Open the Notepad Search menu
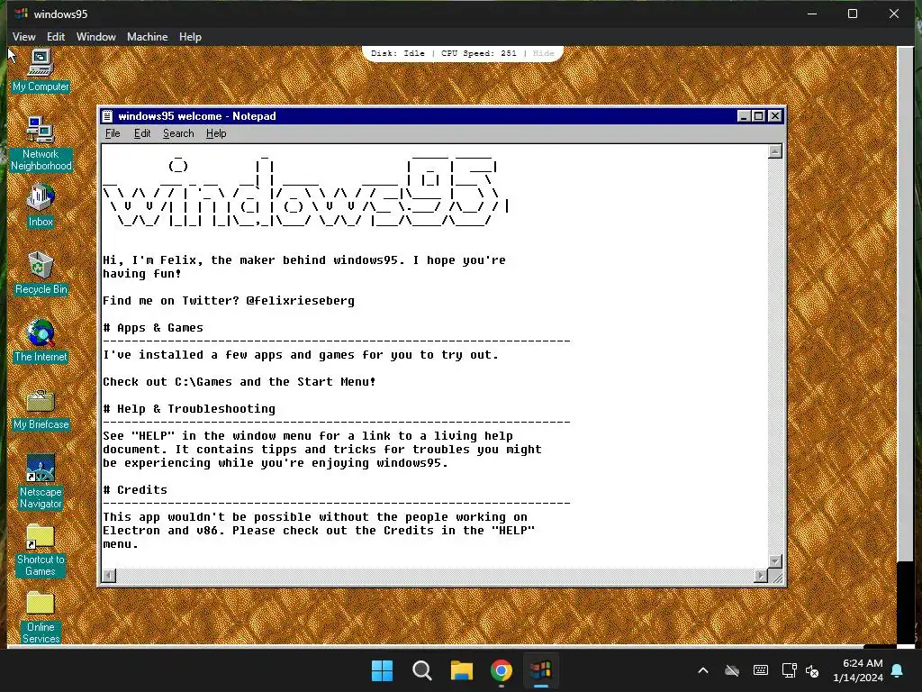The height and width of the screenshot is (692, 922). coord(178,133)
